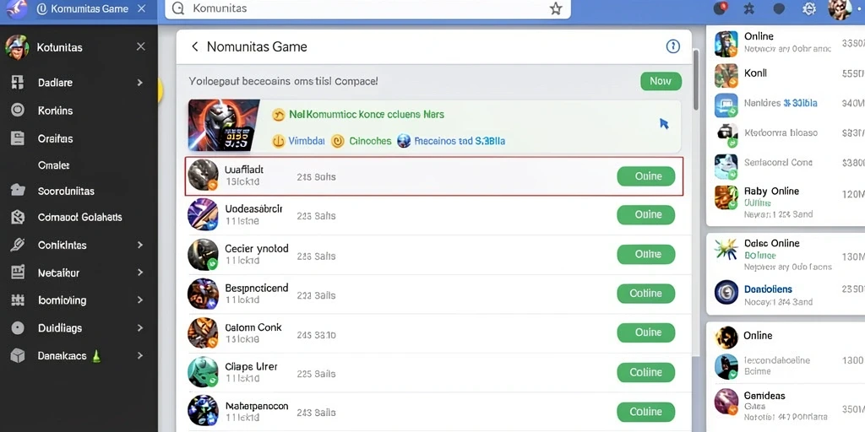Click the Kotunitas profile avatar in sidebar
The image size is (865, 432).
(17, 47)
